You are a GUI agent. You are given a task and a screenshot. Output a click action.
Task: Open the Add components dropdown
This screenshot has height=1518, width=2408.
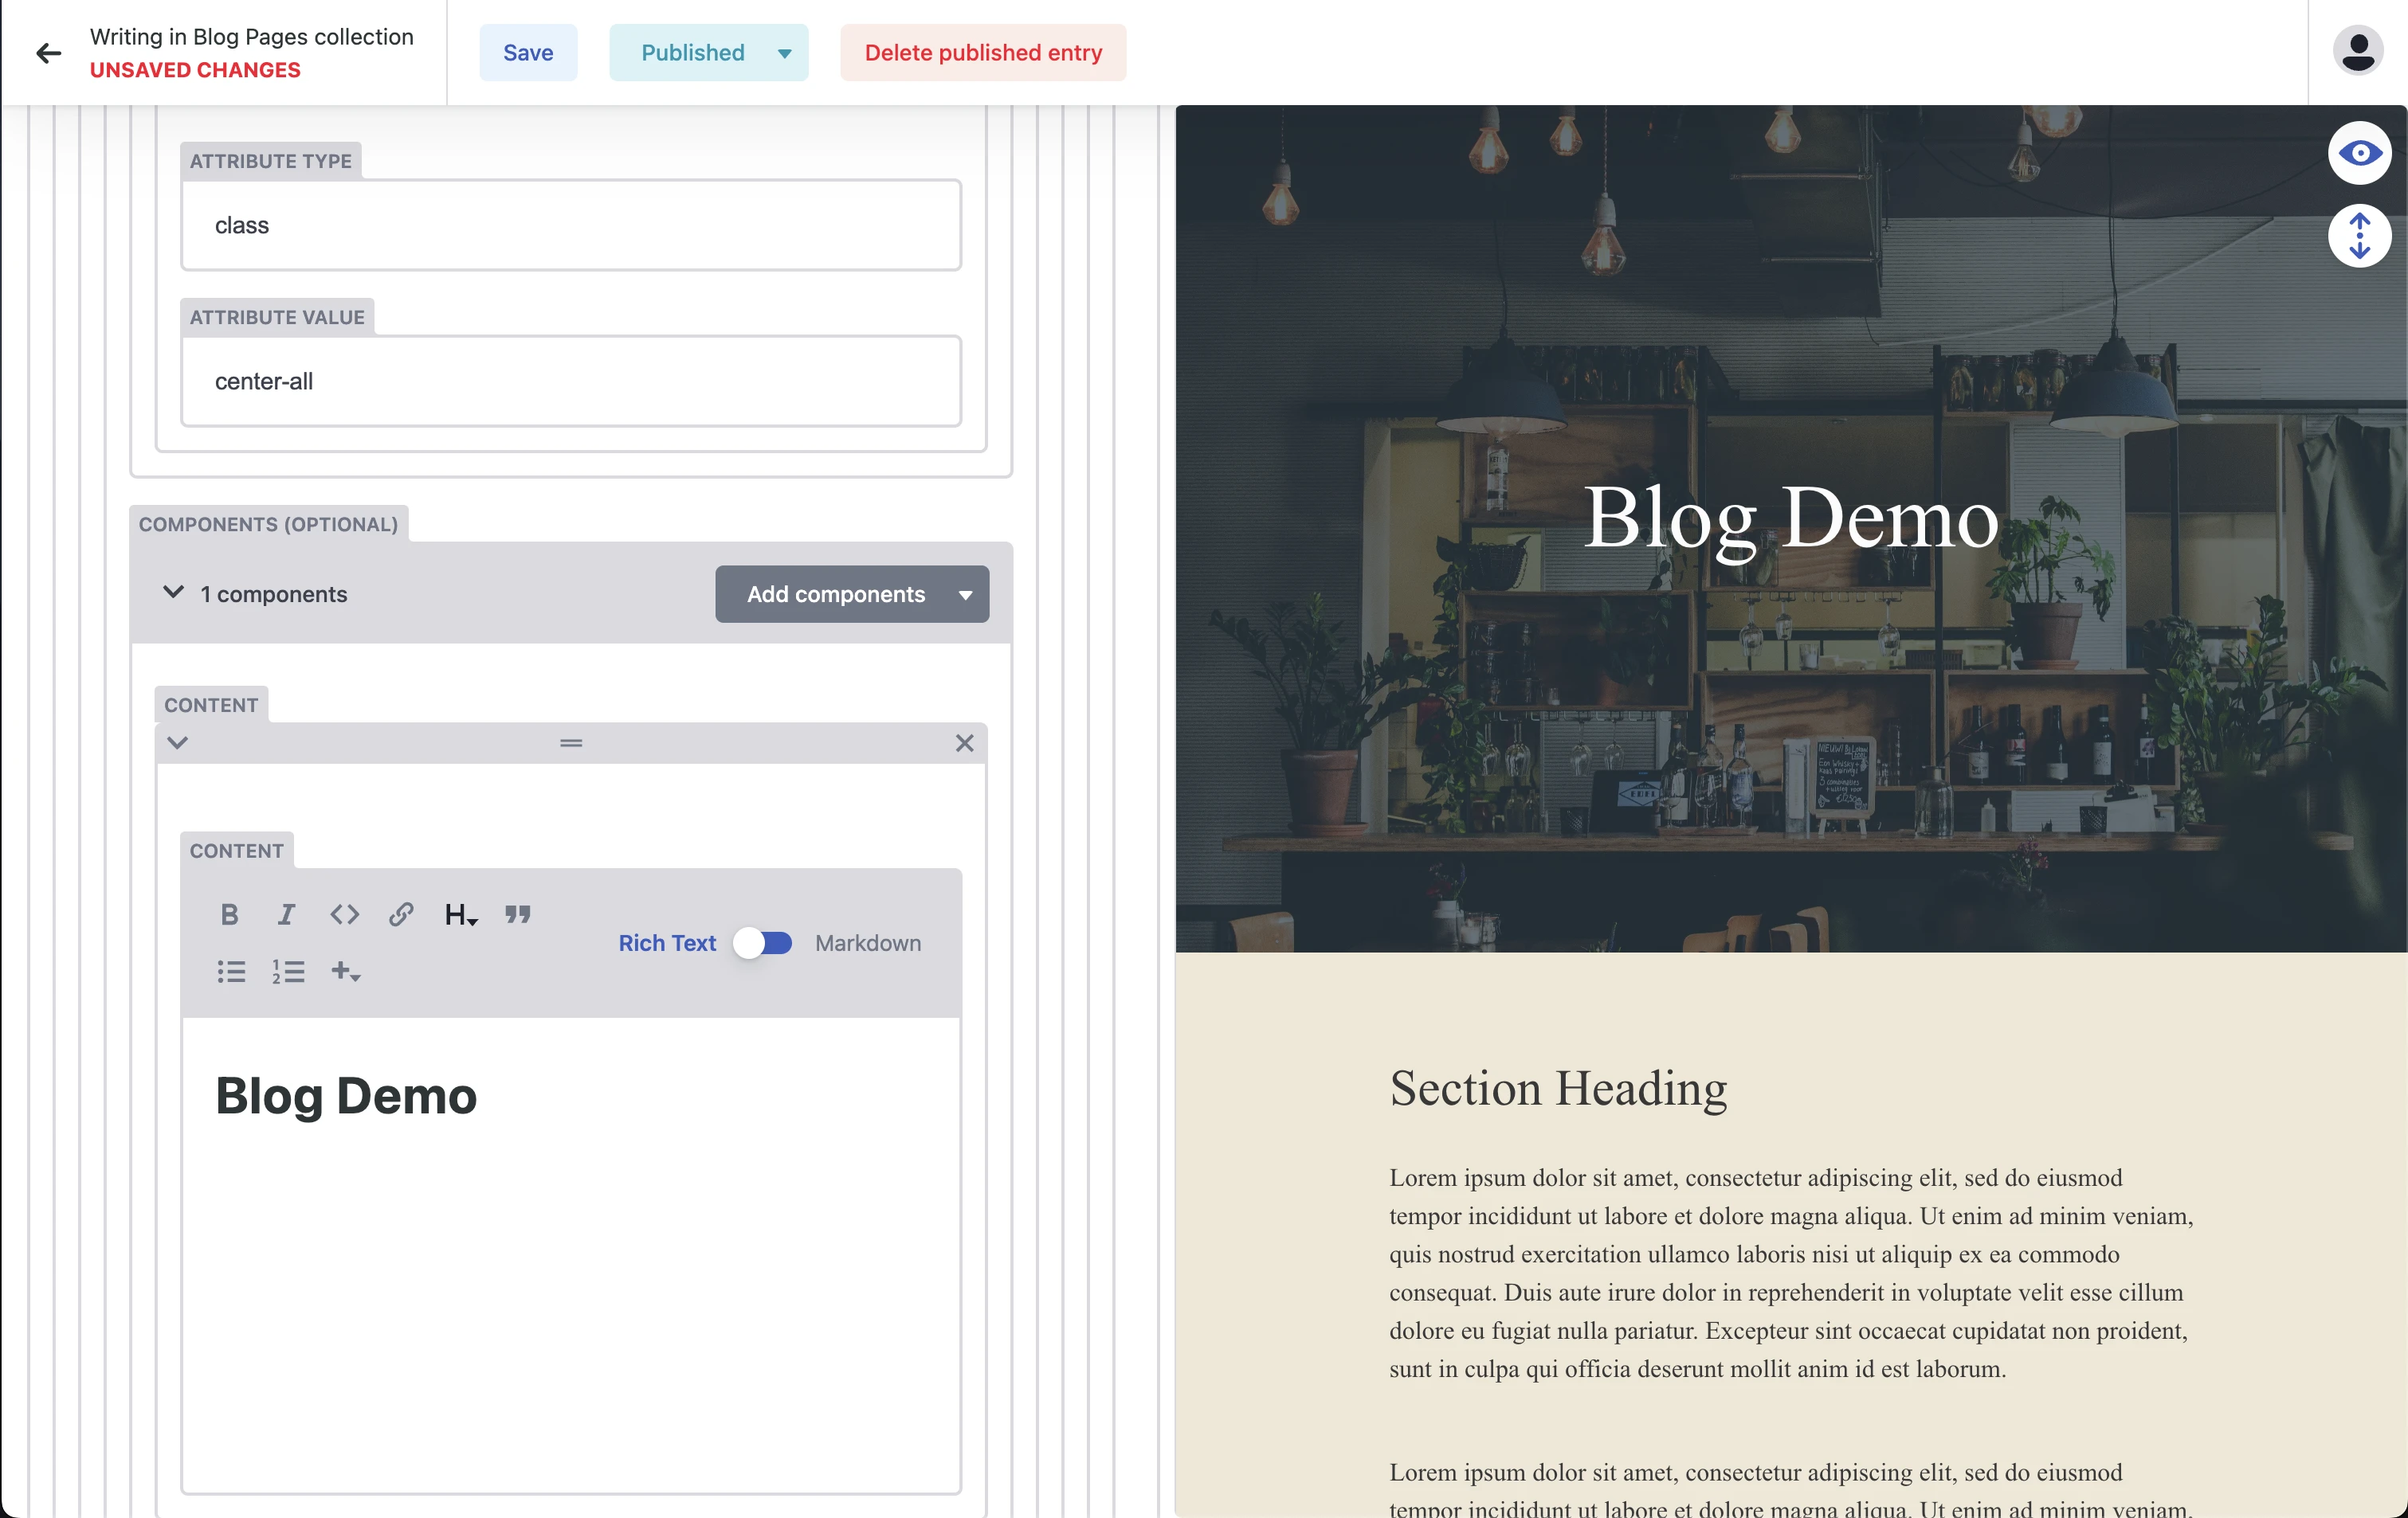click(x=852, y=595)
